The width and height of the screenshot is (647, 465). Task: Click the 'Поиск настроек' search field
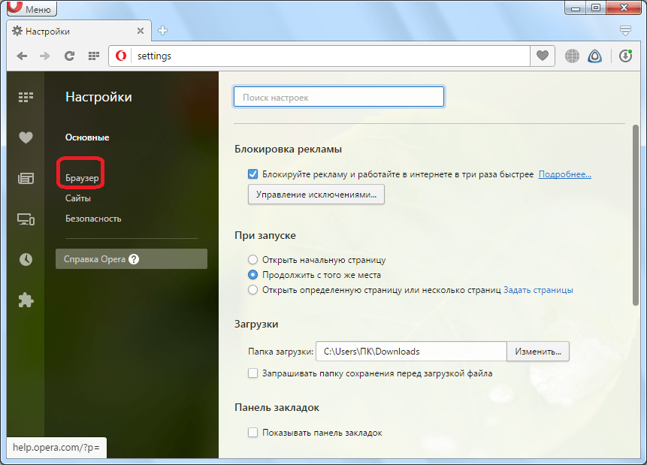tap(339, 98)
